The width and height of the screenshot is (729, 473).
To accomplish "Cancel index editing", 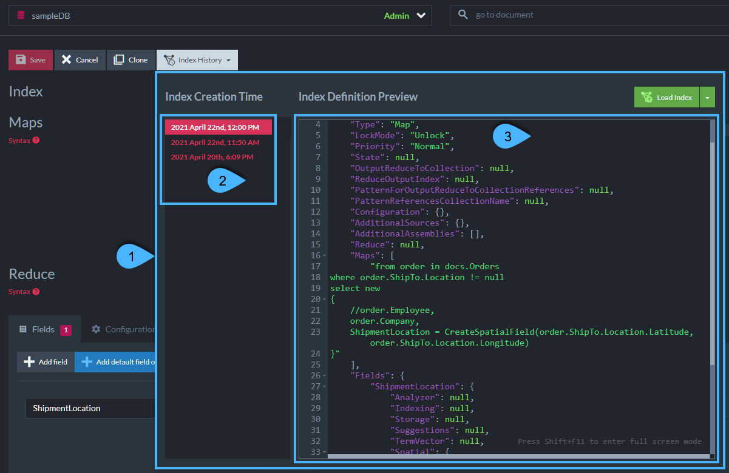I will [80, 60].
